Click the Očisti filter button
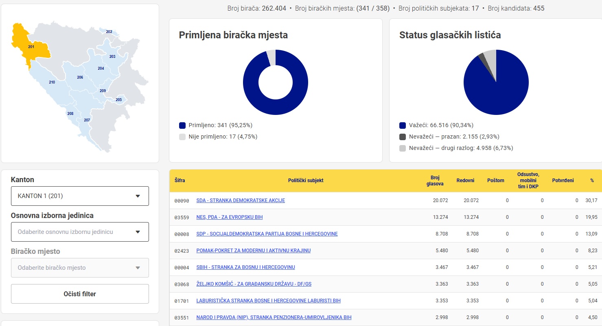Image resolution: width=602 pixels, height=326 pixels. [x=80, y=294]
